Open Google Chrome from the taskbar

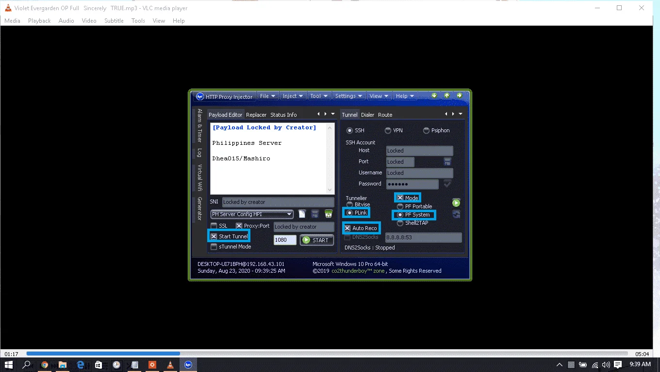coord(45,365)
